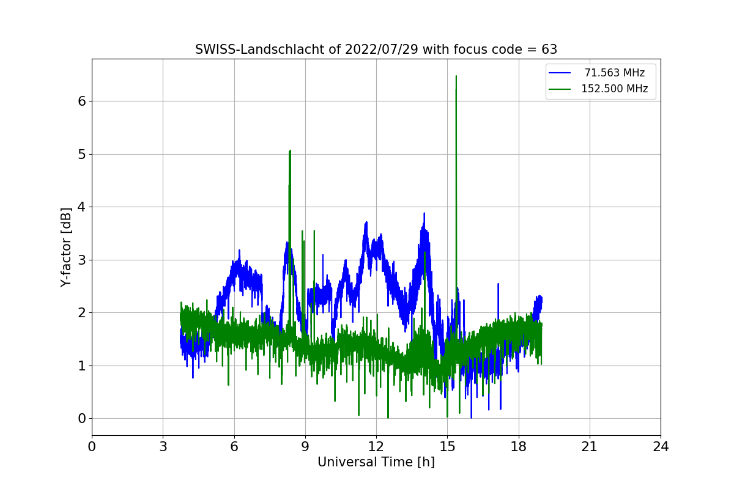Click the Universal Time [h] axis label

[x=376, y=463]
